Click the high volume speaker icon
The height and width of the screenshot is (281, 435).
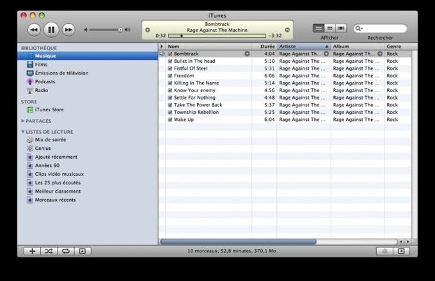coord(127,29)
